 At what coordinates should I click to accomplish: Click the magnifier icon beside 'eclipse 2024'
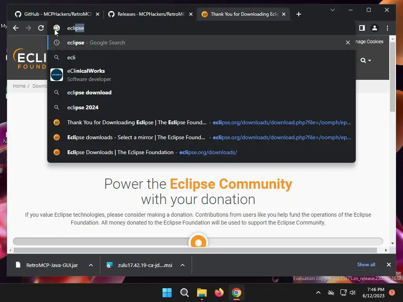57,107
